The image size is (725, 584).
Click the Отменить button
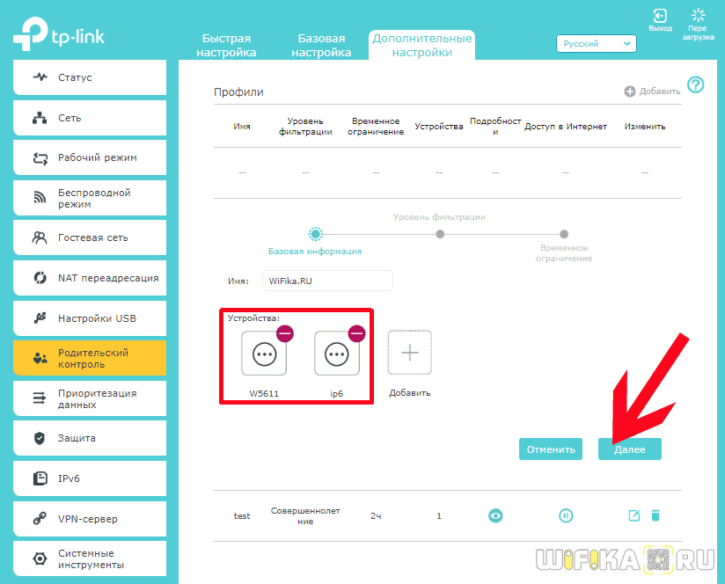551,449
